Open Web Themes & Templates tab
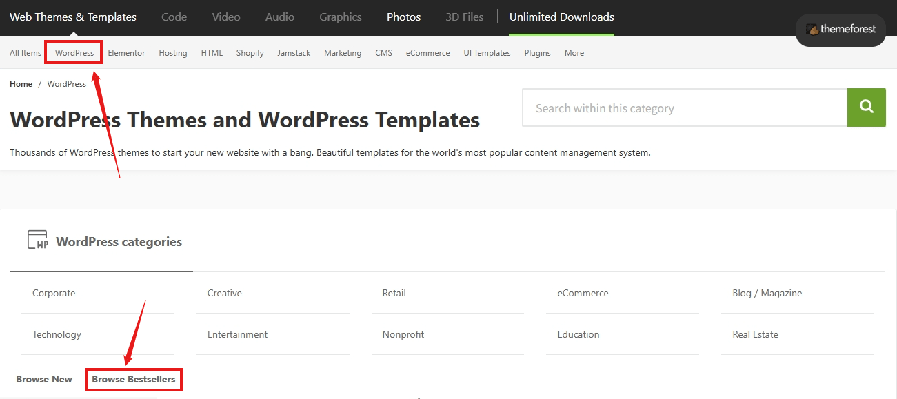The width and height of the screenshot is (897, 399). point(73,17)
